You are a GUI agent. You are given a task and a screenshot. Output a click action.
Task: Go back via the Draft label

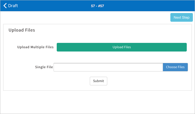(x=13, y=6)
